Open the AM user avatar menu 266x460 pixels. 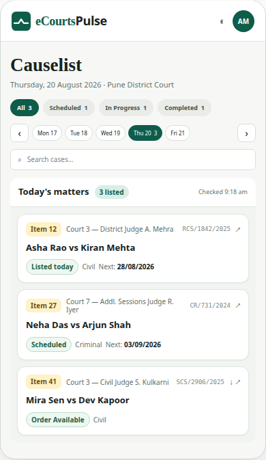coord(243,21)
